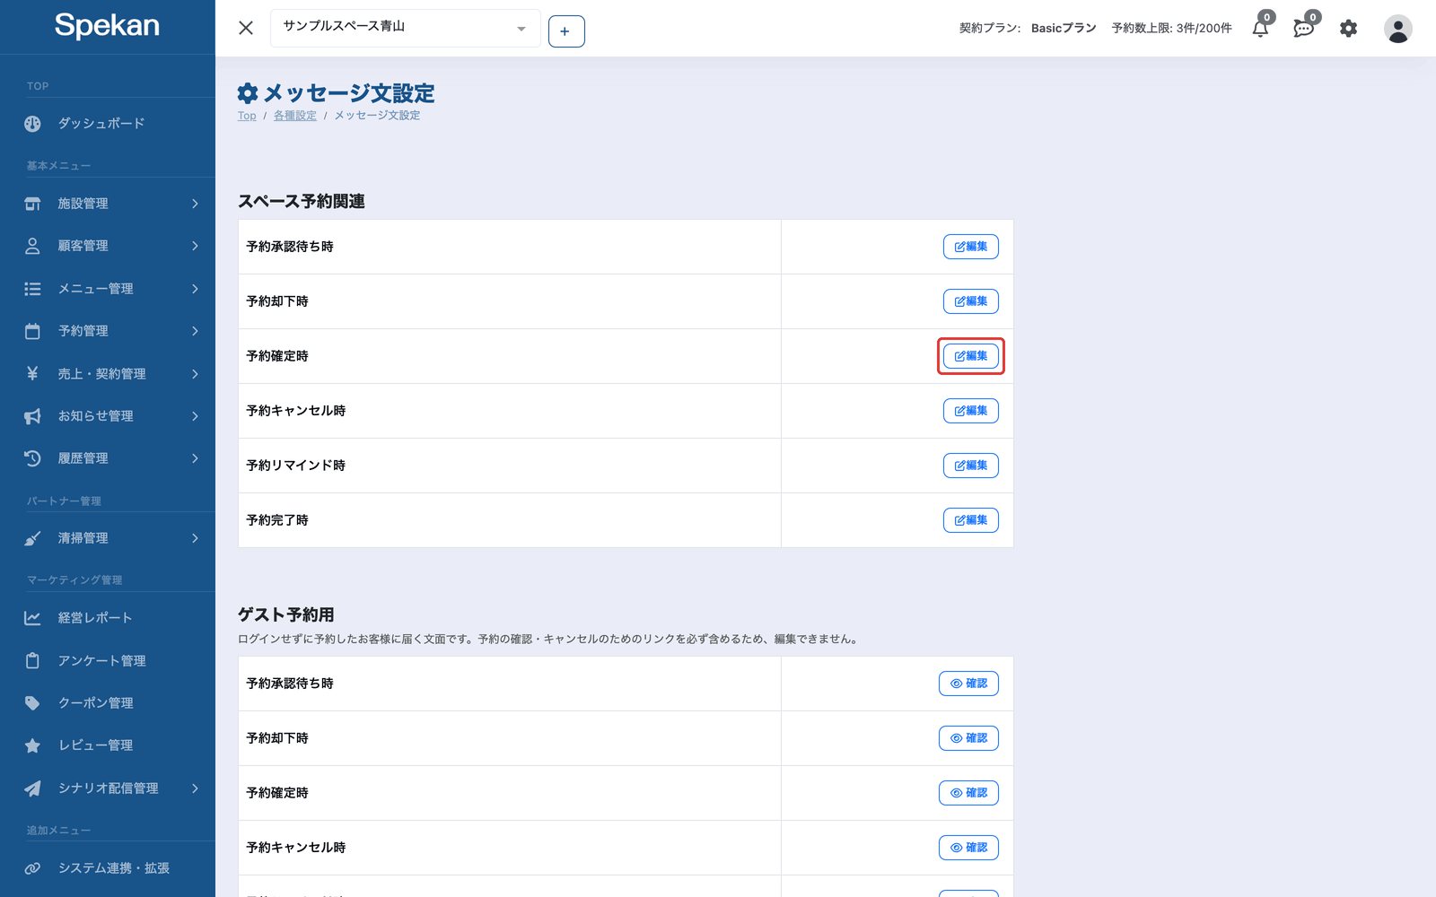View guest 予約承認待ち時 message via 確認

(968, 684)
